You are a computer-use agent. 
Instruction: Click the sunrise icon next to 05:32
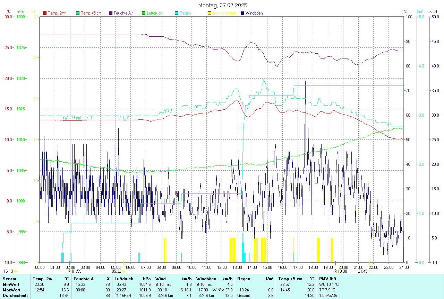pyautogui.click(x=123, y=272)
